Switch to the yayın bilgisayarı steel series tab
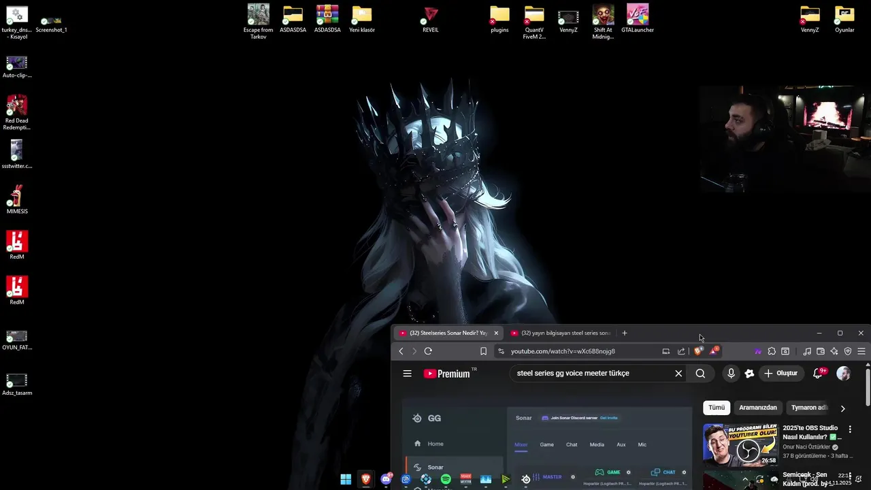The height and width of the screenshot is (490, 871). pyautogui.click(x=561, y=333)
